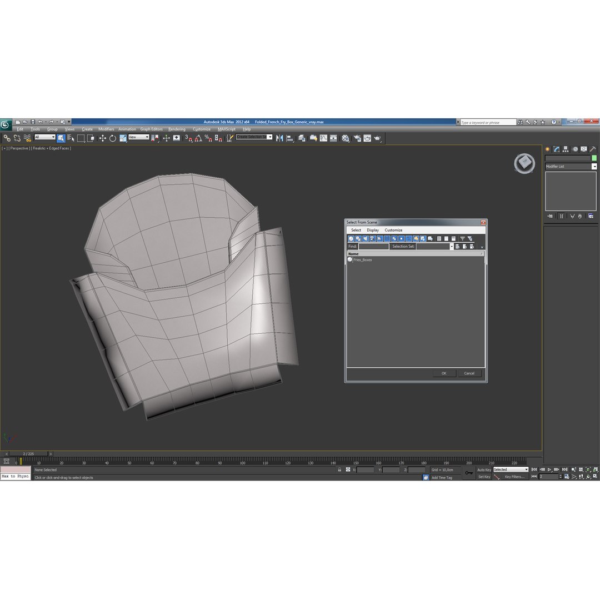Open the Modifiers menu
The image size is (600, 600).
coord(106,129)
